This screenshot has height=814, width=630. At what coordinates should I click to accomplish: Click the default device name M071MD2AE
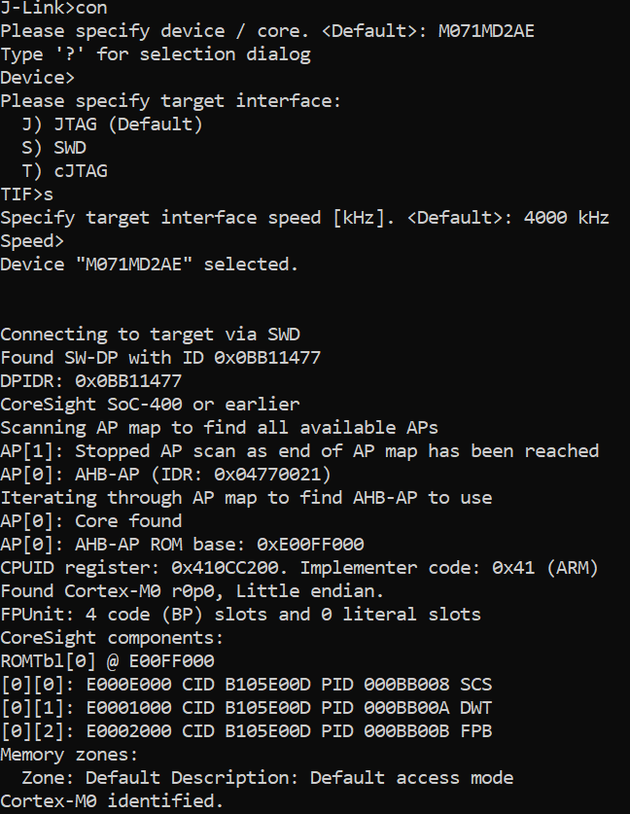486,31
